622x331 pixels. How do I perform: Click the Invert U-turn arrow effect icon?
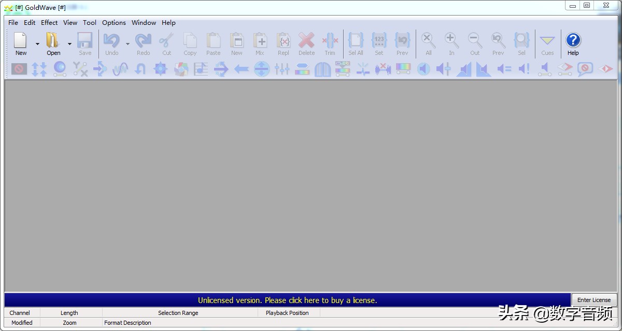click(140, 69)
